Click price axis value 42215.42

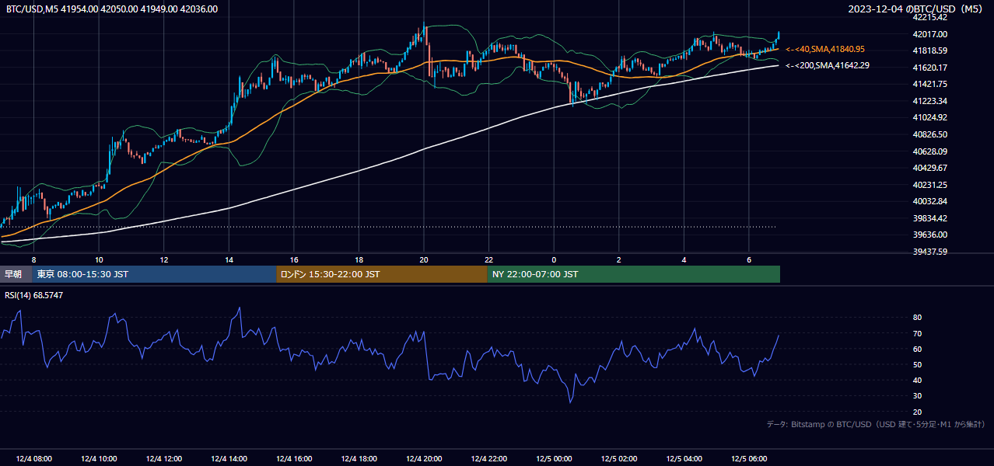931,17
